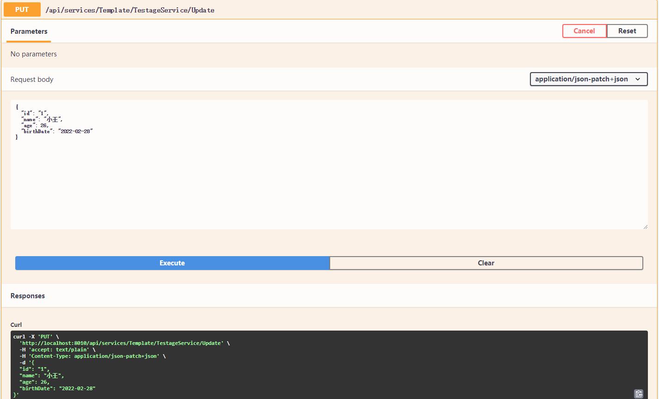This screenshot has height=399, width=659.
Task: Click the -d '{ line in curl block
Action: [27, 362]
